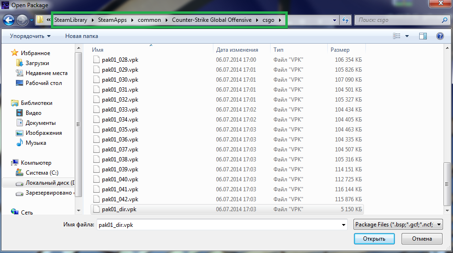Open the recent locations dropdown arrow
The width and height of the screenshot is (453, 253).
pos(31,20)
